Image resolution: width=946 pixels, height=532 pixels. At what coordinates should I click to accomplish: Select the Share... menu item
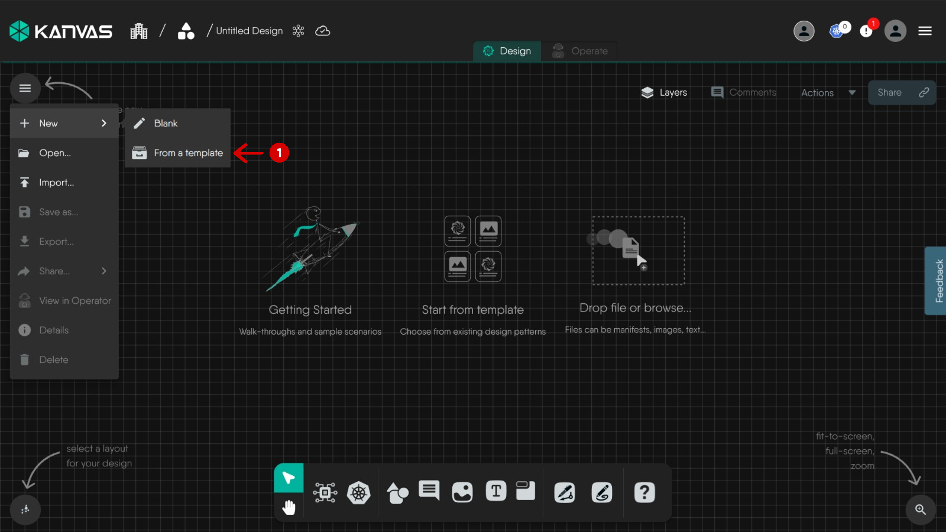[x=64, y=271]
